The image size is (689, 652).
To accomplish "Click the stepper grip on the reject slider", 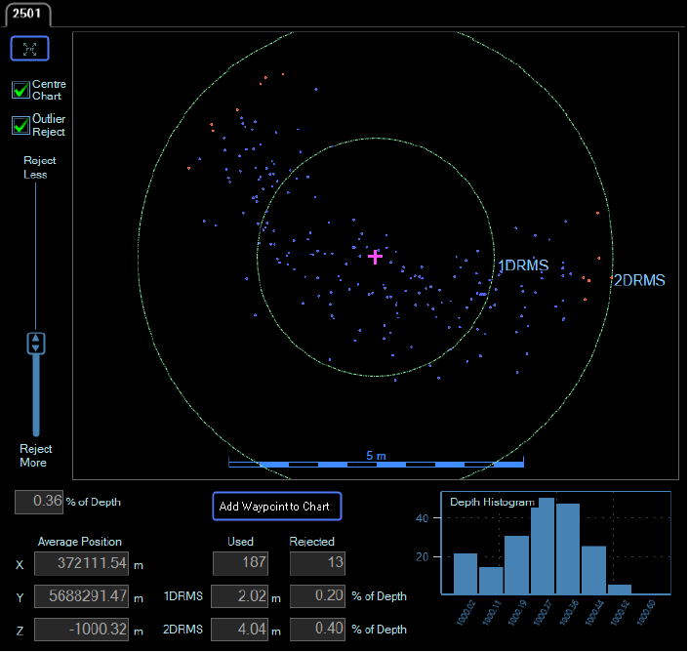I will click(x=36, y=344).
